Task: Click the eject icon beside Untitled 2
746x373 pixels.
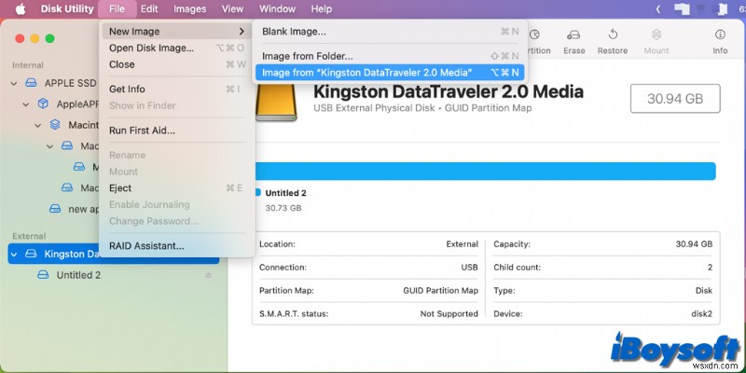Action: tap(208, 275)
